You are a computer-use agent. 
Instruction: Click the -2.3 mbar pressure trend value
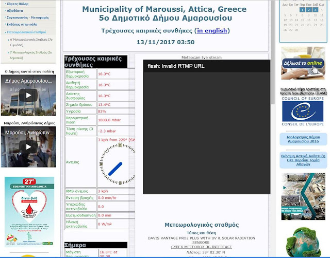(107, 131)
